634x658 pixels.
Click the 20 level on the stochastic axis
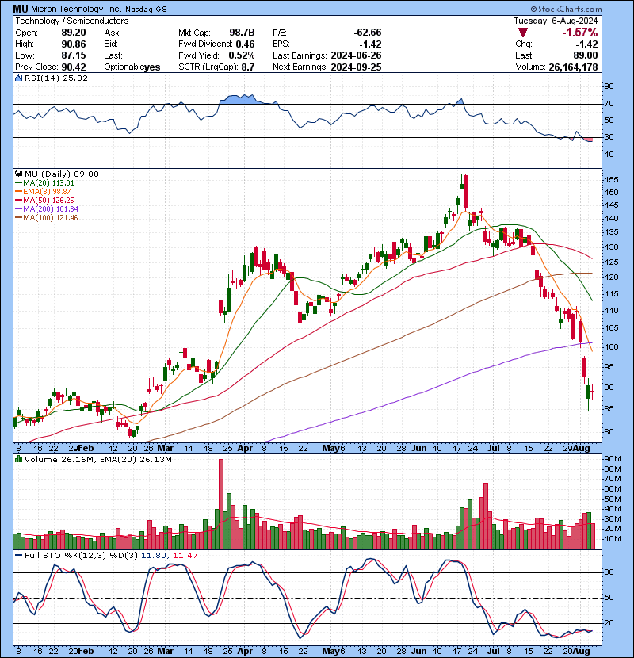coord(609,623)
